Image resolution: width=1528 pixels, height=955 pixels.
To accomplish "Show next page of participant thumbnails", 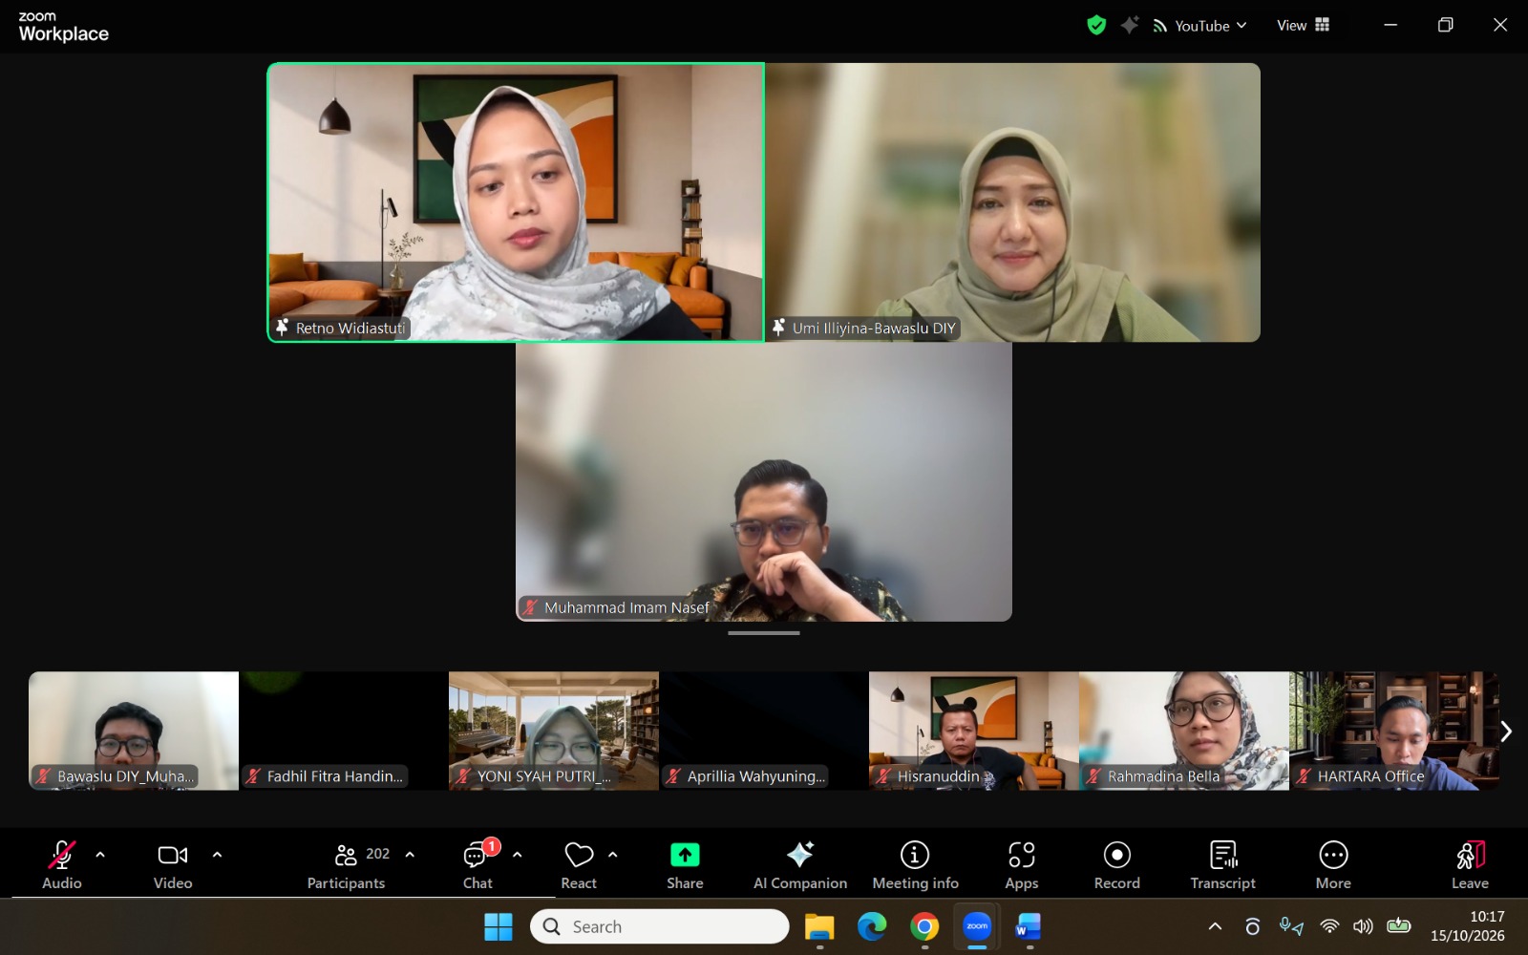I will pos(1506,732).
